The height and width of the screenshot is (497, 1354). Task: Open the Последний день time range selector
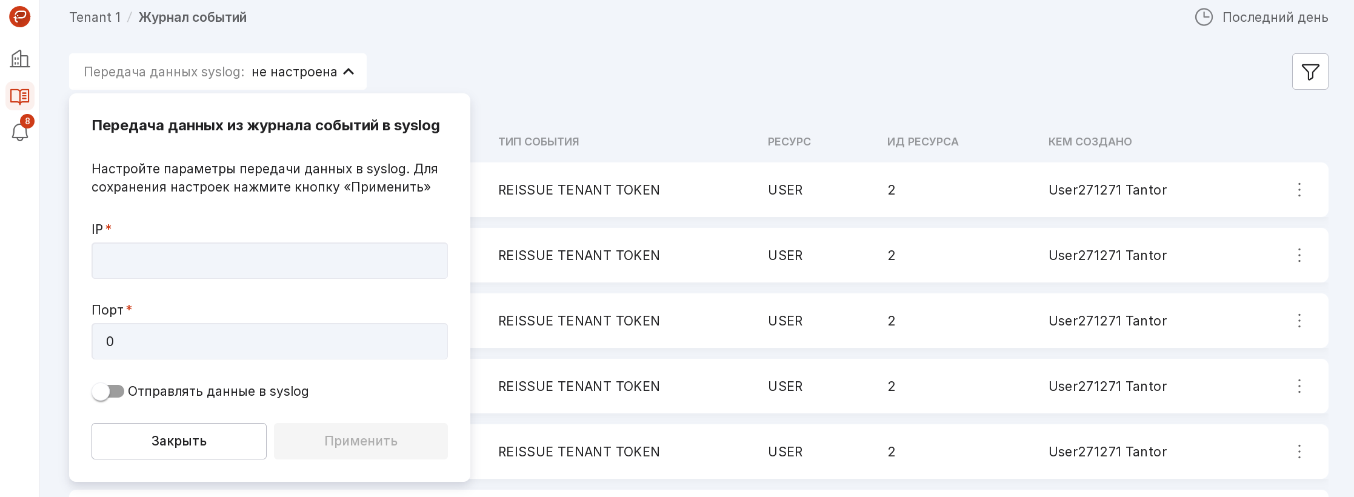tap(1274, 17)
